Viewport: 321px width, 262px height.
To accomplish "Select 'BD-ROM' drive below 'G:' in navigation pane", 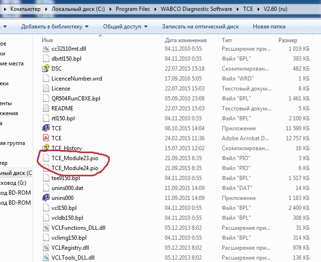I will pos(15,193).
